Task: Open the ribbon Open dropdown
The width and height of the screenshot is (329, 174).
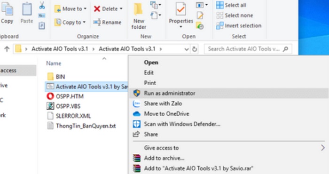Action: click(x=202, y=5)
